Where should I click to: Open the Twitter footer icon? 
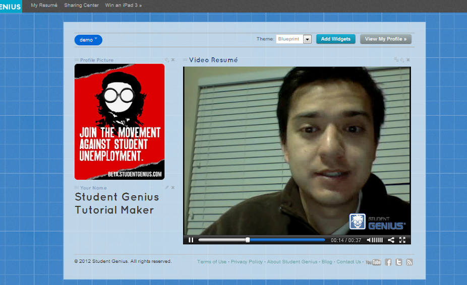pyautogui.click(x=399, y=262)
